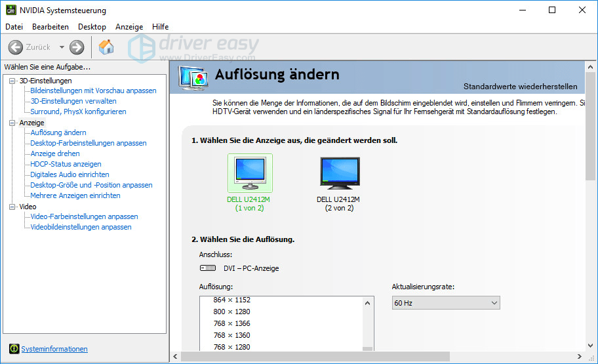
Task: Open Videobildeinstellungen anpassen
Action: 81,227
